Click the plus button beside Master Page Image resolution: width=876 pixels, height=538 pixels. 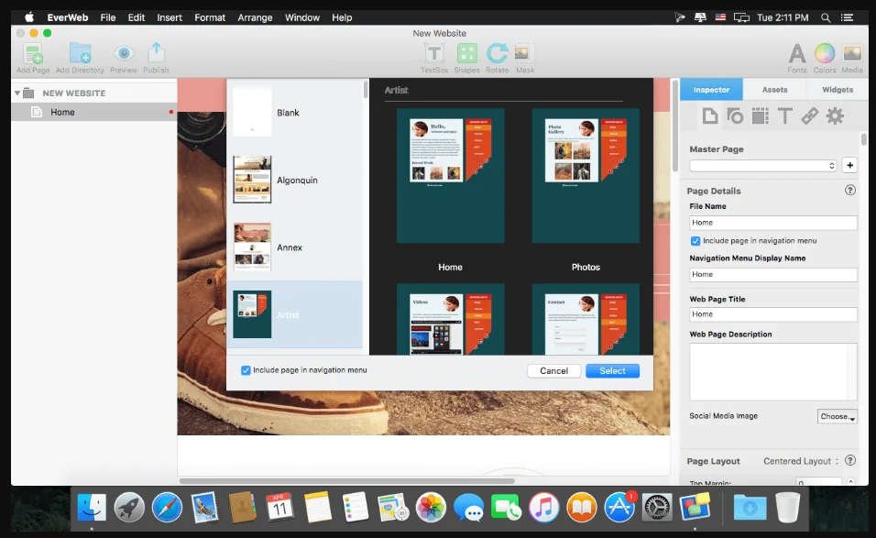click(x=849, y=165)
